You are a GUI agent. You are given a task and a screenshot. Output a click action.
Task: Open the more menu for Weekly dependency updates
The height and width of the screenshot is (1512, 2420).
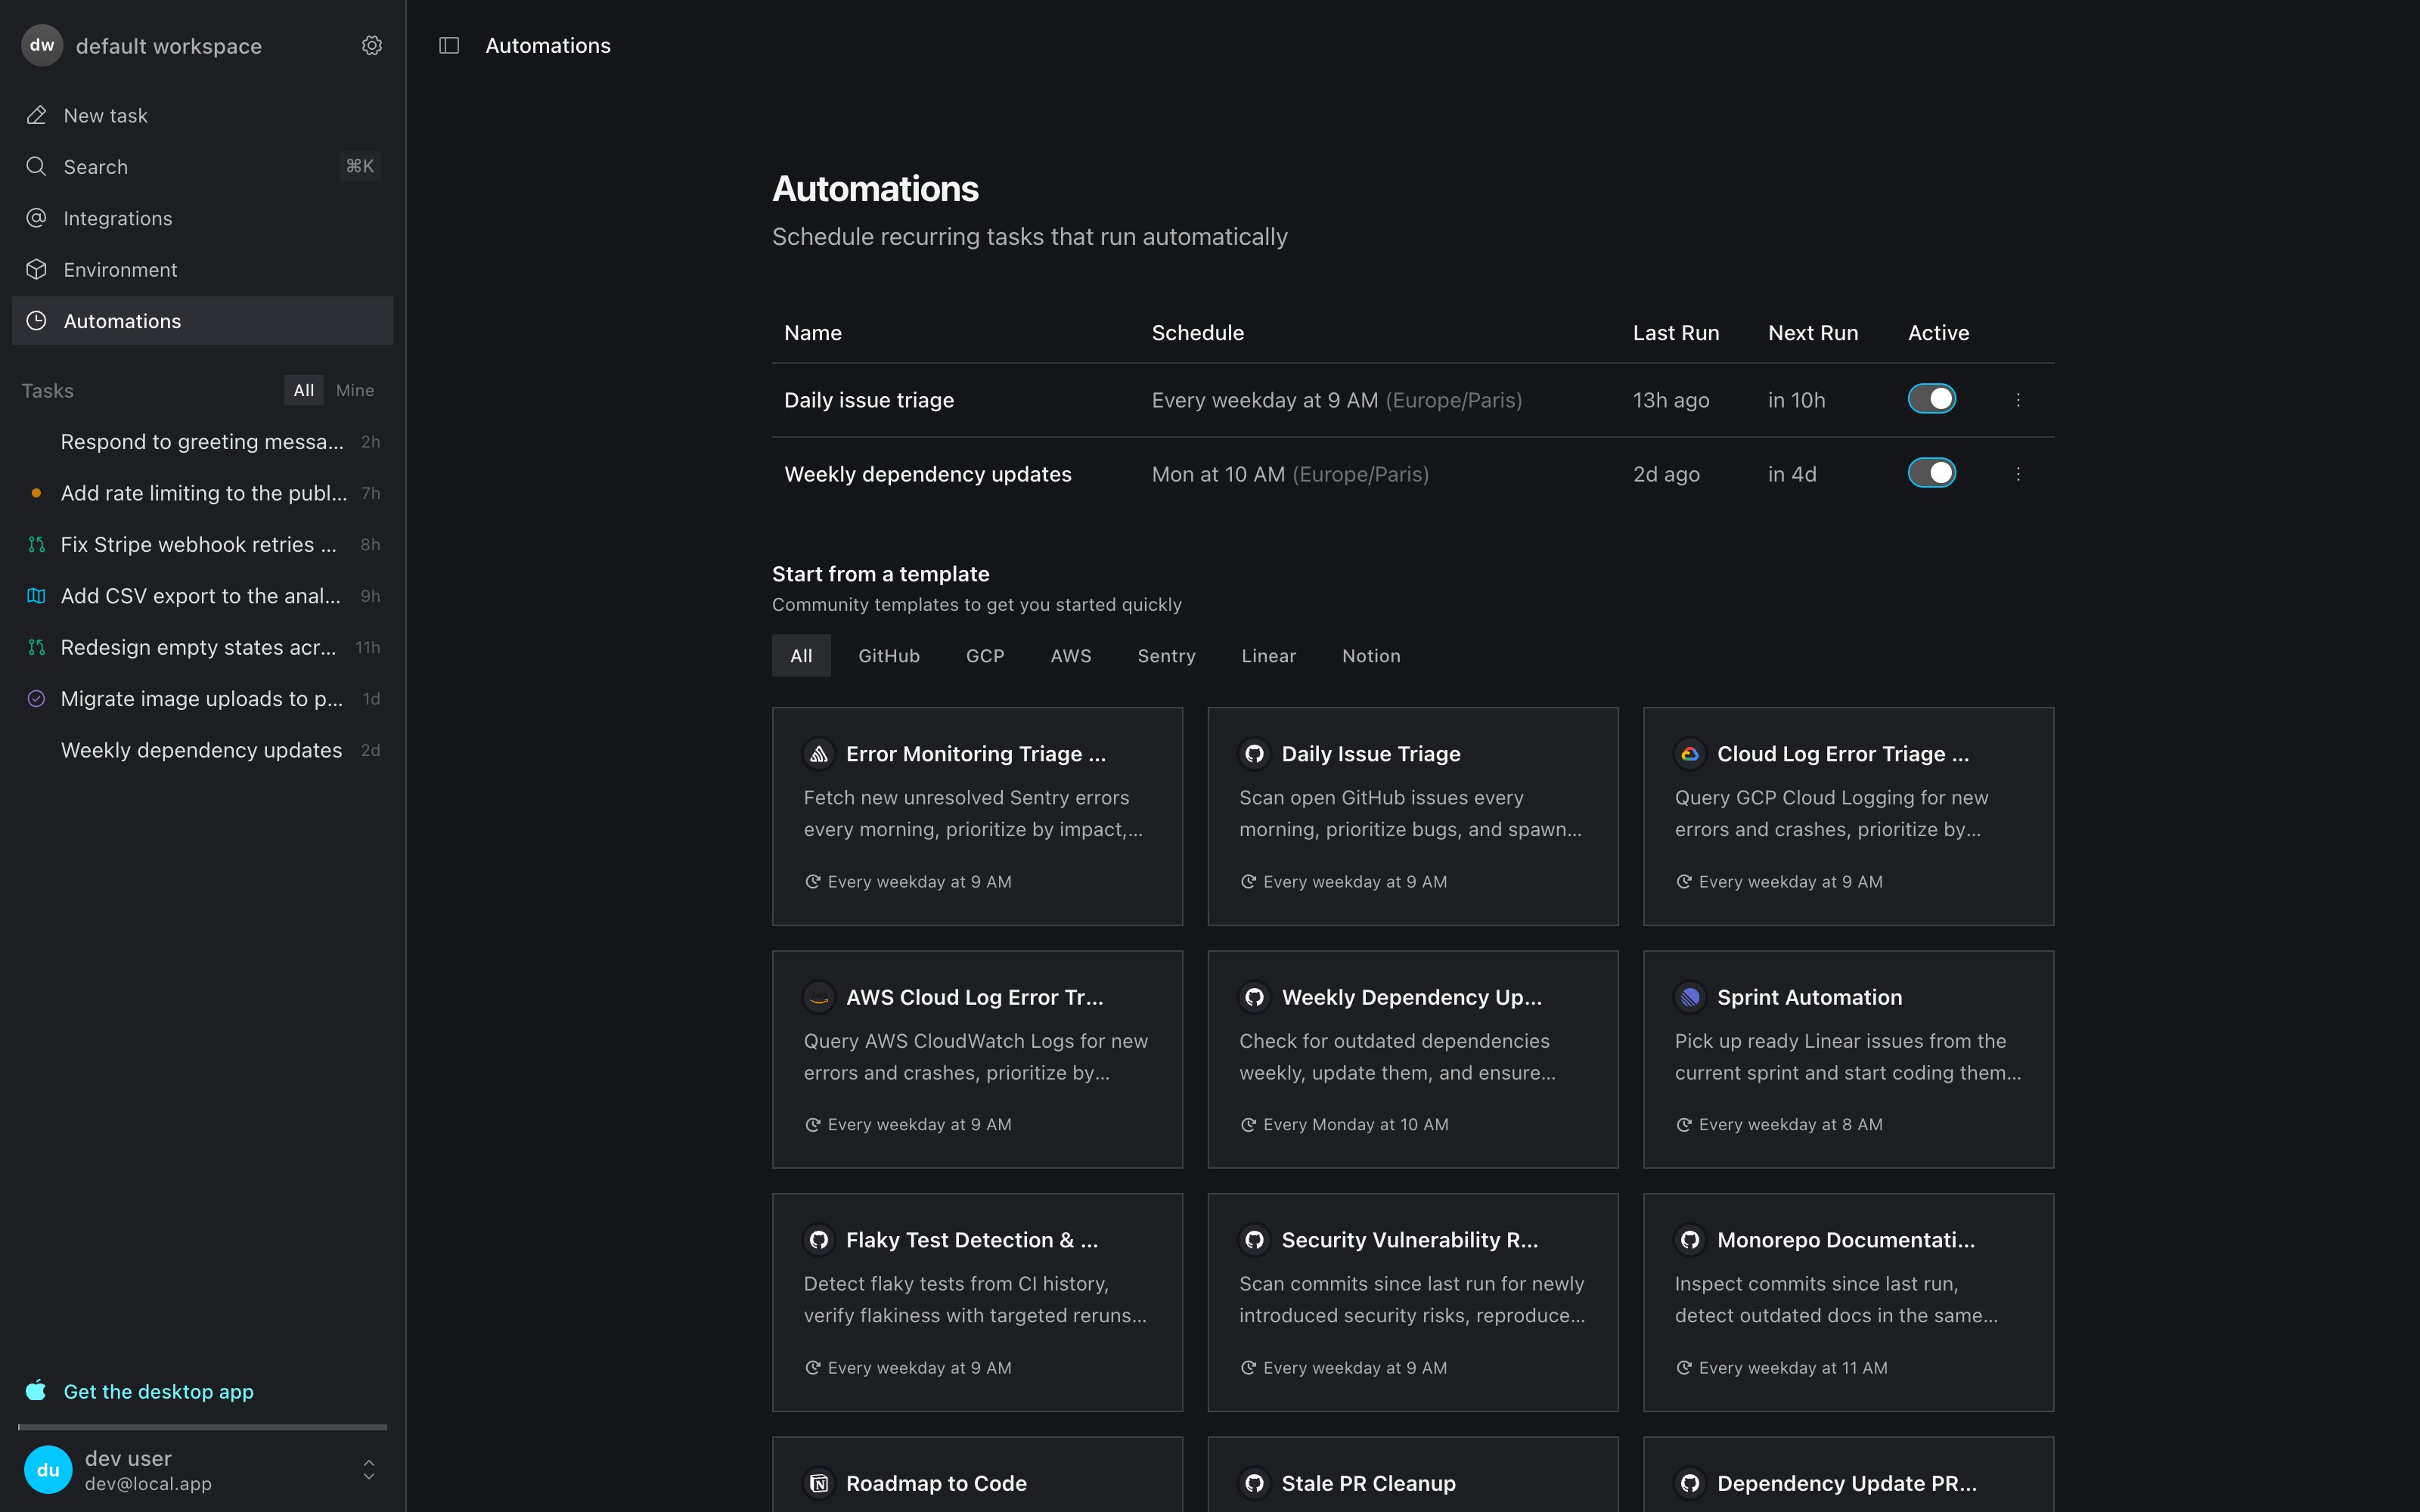(x=2018, y=474)
